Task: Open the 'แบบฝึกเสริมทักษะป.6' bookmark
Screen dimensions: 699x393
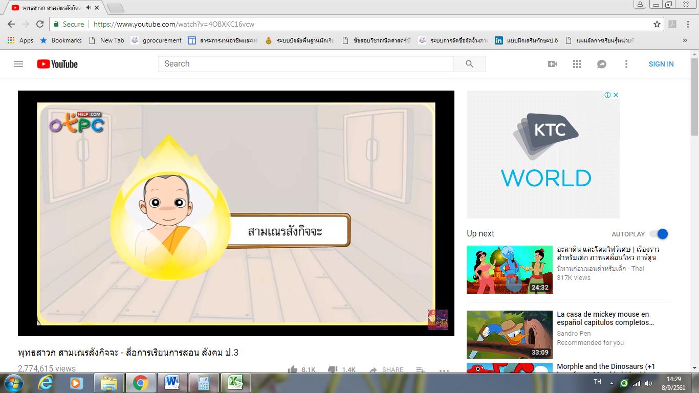Action: [526, 40]
